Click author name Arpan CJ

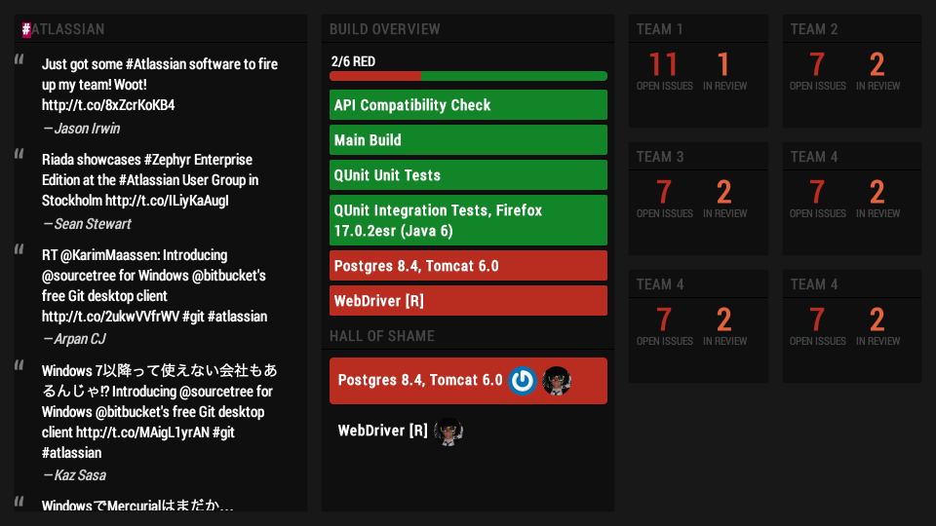tap(80, 339)
